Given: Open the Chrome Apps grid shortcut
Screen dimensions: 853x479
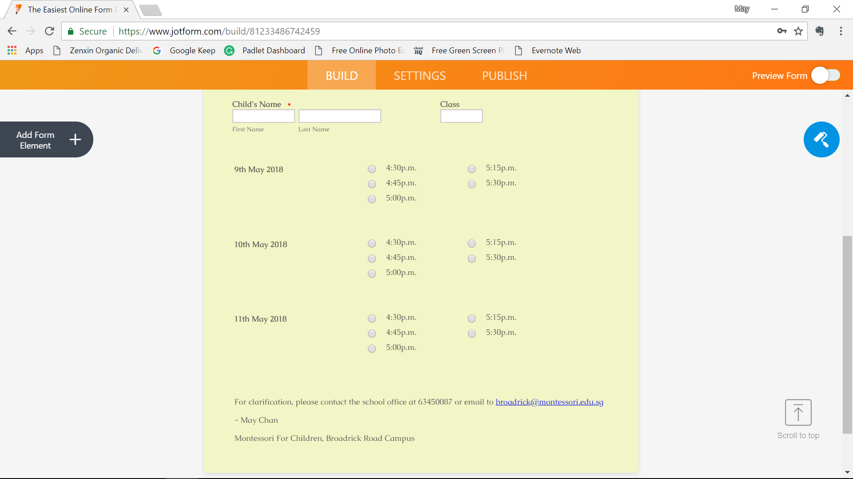Looking at the screenshot, I should 12,51.
